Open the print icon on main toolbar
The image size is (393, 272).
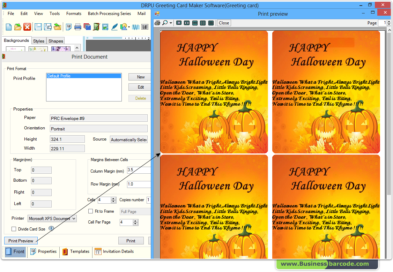77,27
